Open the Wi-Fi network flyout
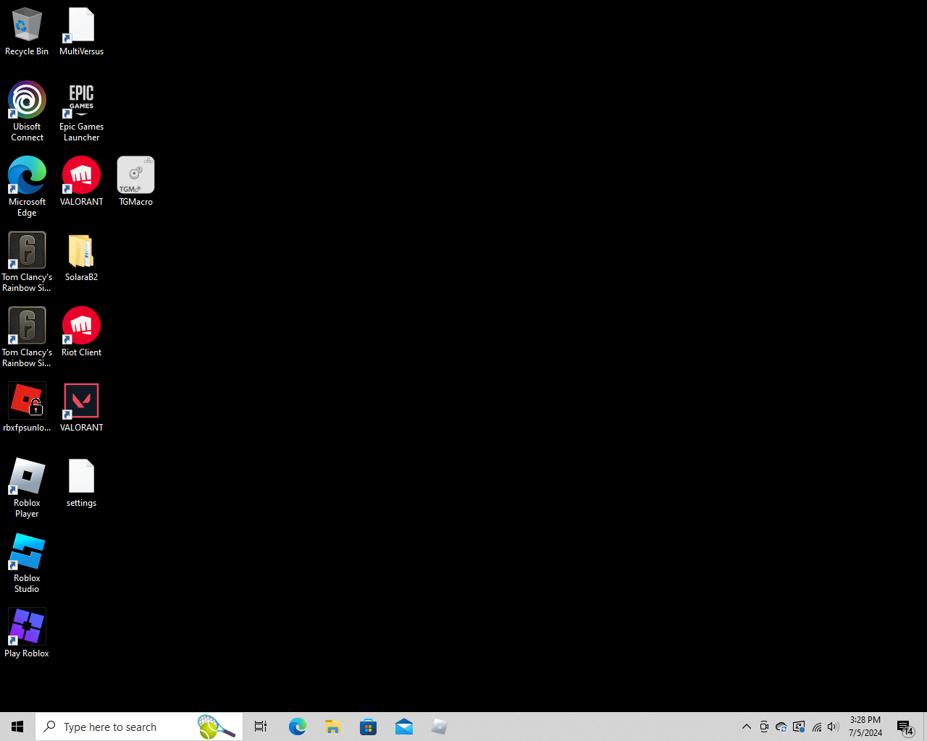This screenshot has width=927, height=741. pyautogui.click(x=816, y=727)
